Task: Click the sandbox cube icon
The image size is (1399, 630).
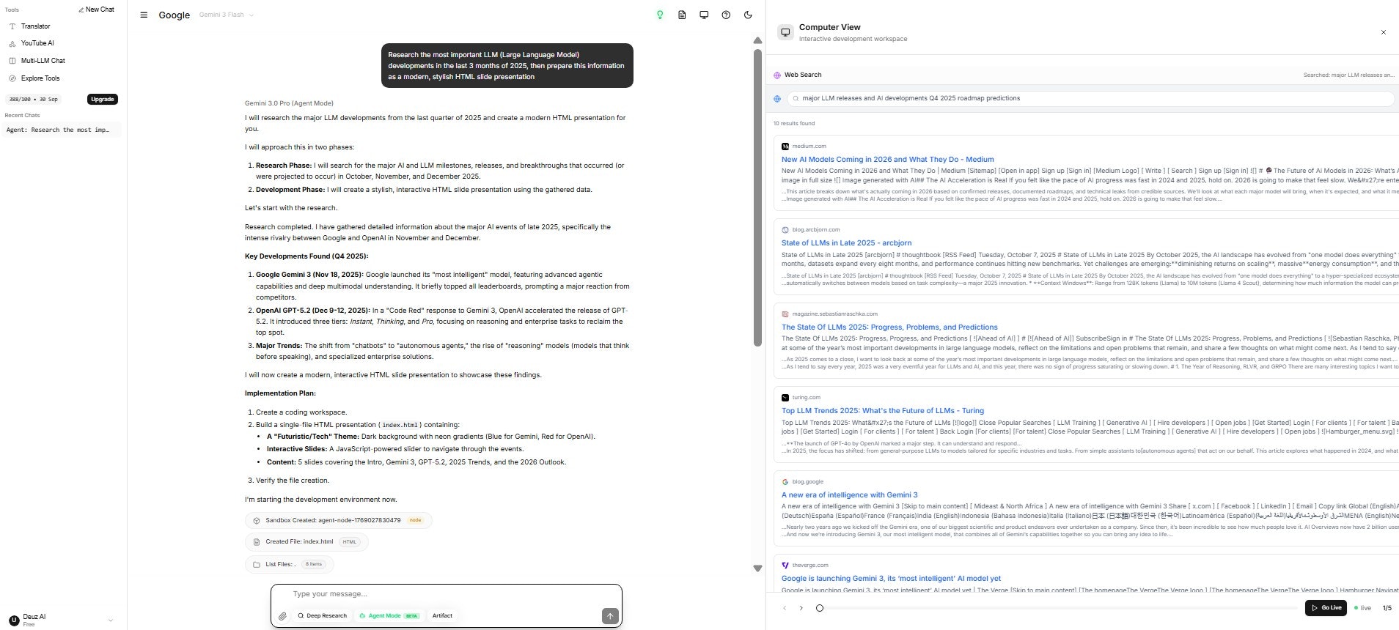Action: pyautogui.click(x=256, y=520)
